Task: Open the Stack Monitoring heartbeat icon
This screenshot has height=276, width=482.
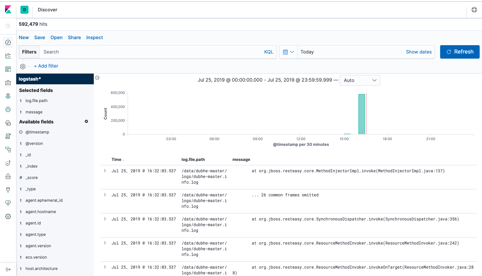Action: pyautogui.click(x=8, y=203)
